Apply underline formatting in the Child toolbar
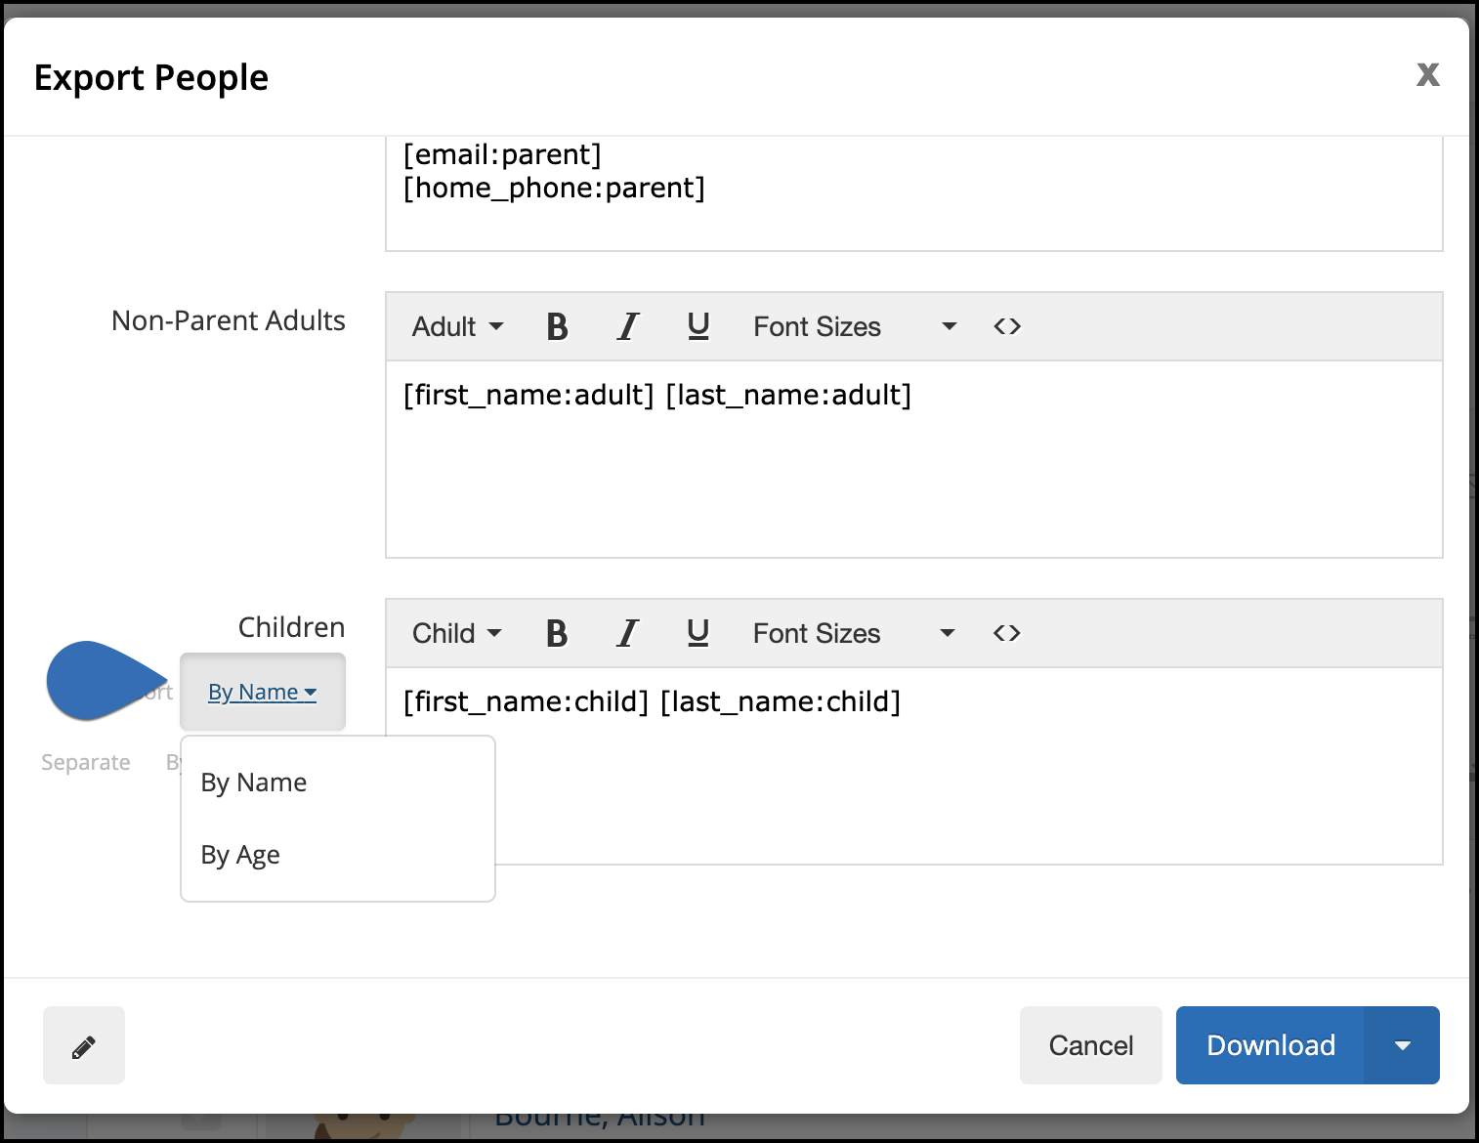This screenshot has width=1479, height=1143. tap(697, 633)
